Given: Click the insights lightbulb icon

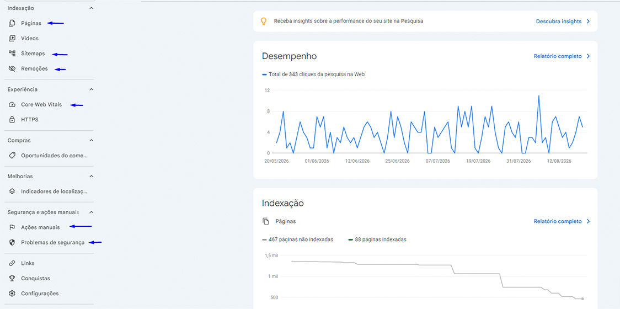Looking at the screenshot, I should click(x=264, y=21).
